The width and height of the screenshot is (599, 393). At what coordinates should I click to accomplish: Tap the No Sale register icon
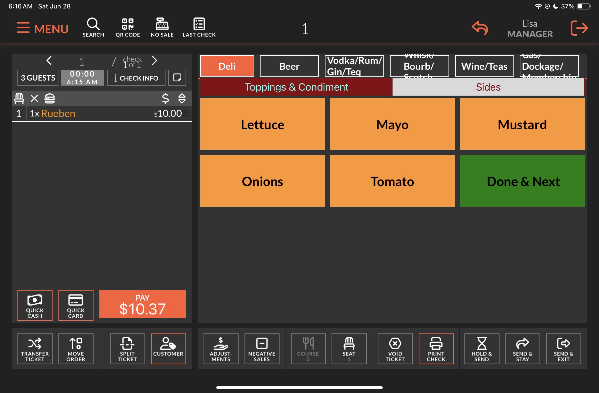tap(162, 27)
